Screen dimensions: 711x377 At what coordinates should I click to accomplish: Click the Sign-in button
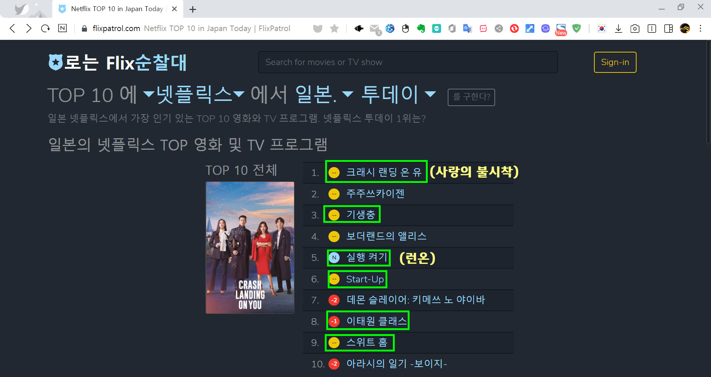615,62
